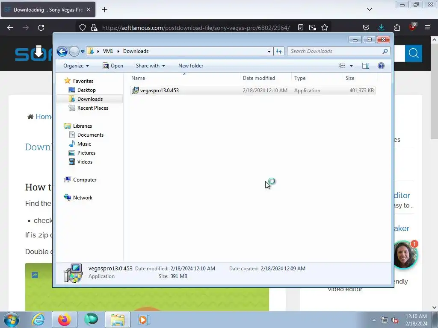The image size is (438, 328).
Task: Click VM1 in address breadcrumb
Action: 108,51
